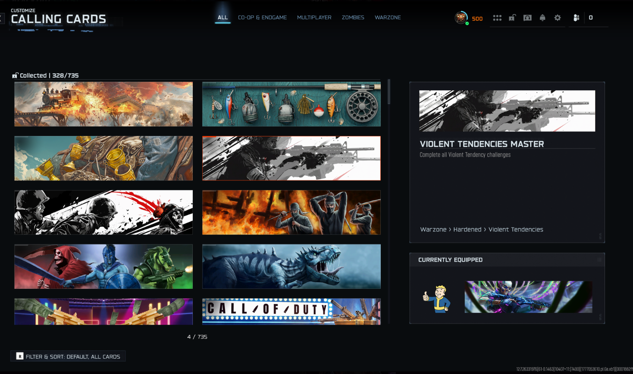Screen dimensions: 633x374
Task: Select the blue dinosaur monster calling card
Action: pyautogui.click(x=291, y=266)
